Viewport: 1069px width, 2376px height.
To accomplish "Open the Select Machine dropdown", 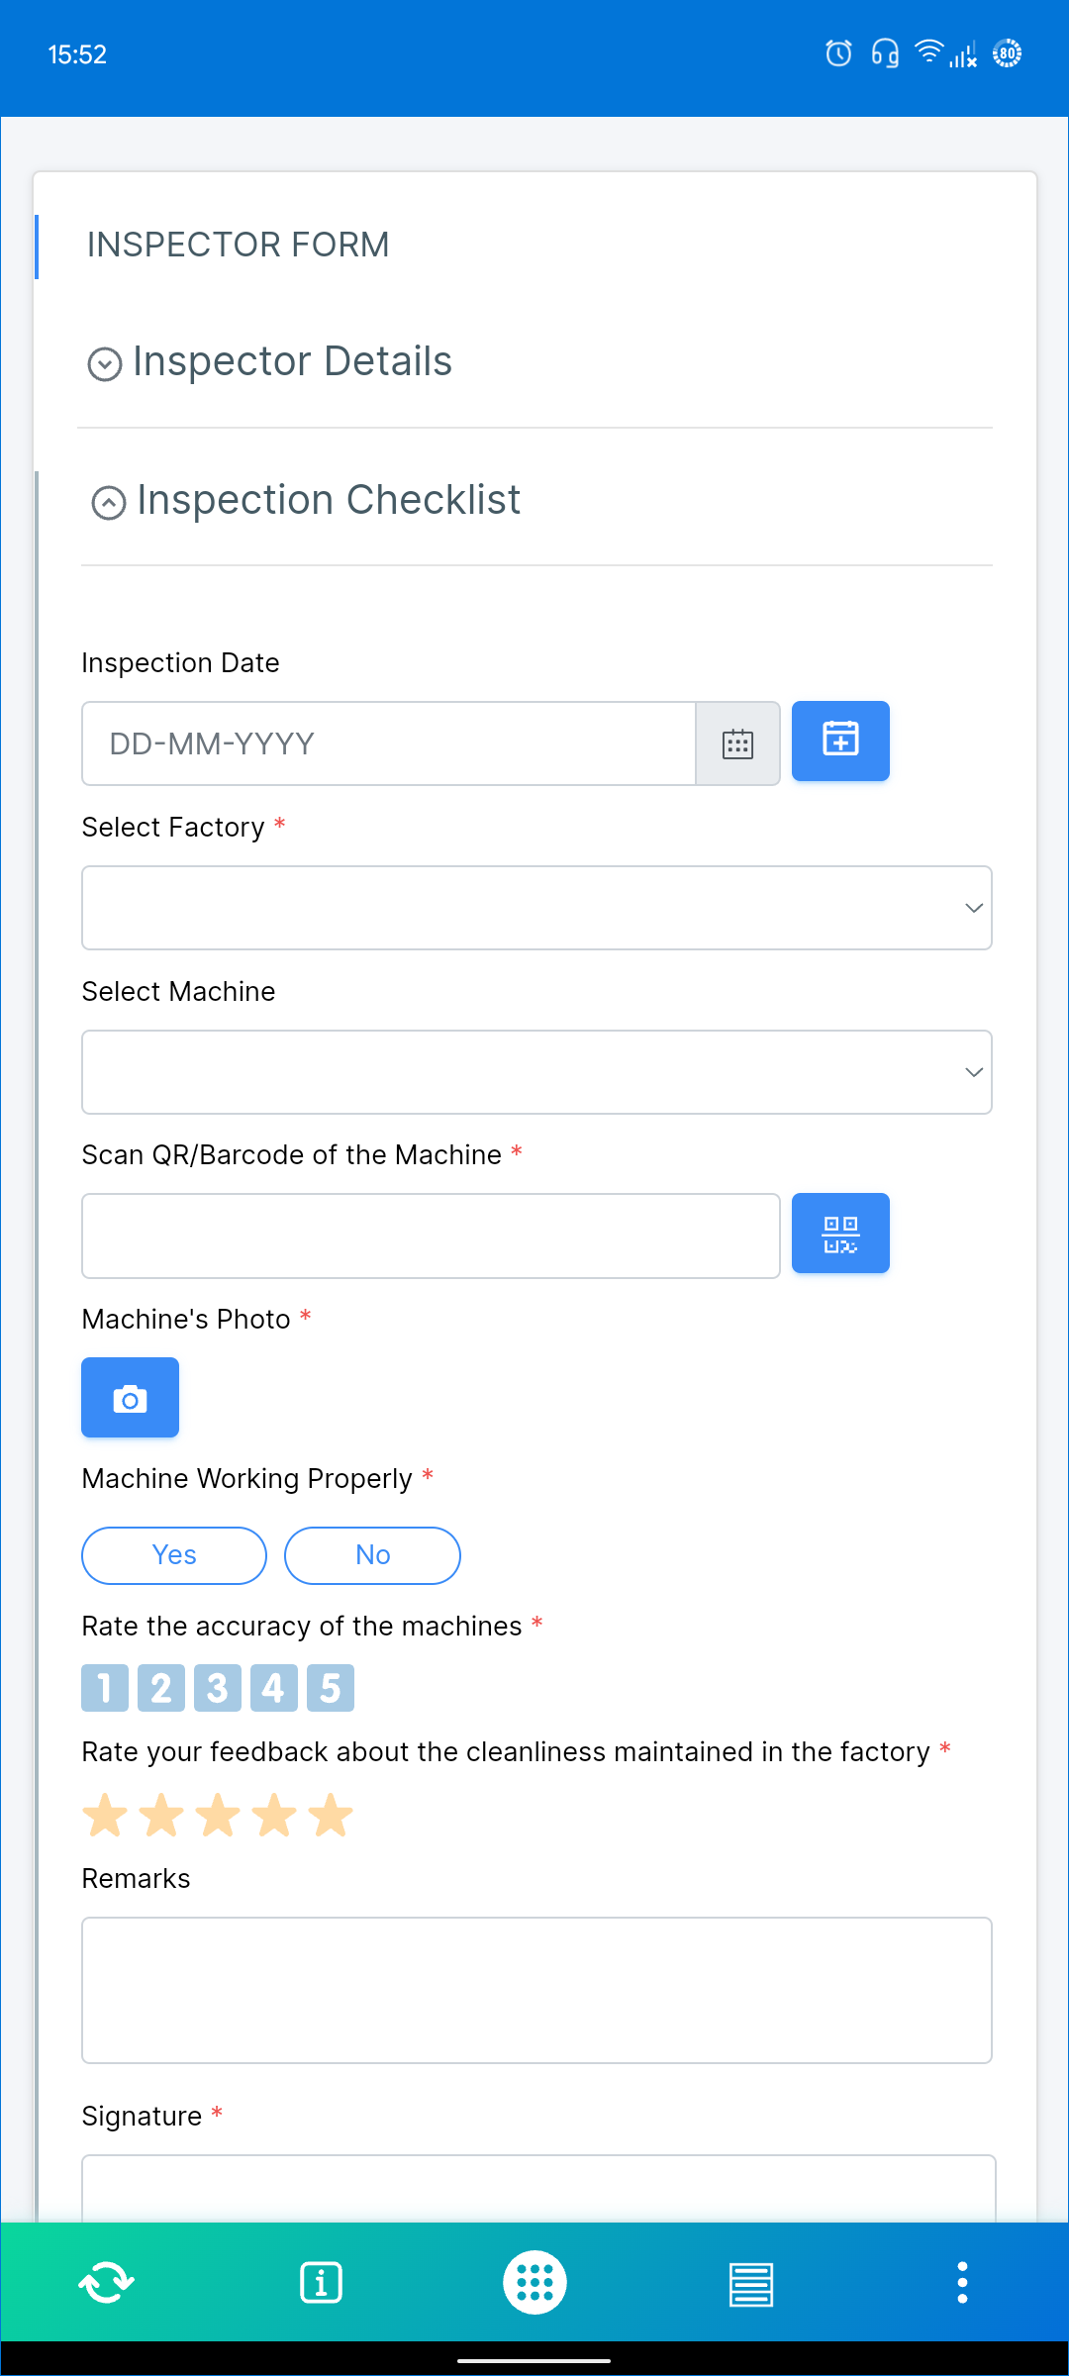I will (536, 1071).
